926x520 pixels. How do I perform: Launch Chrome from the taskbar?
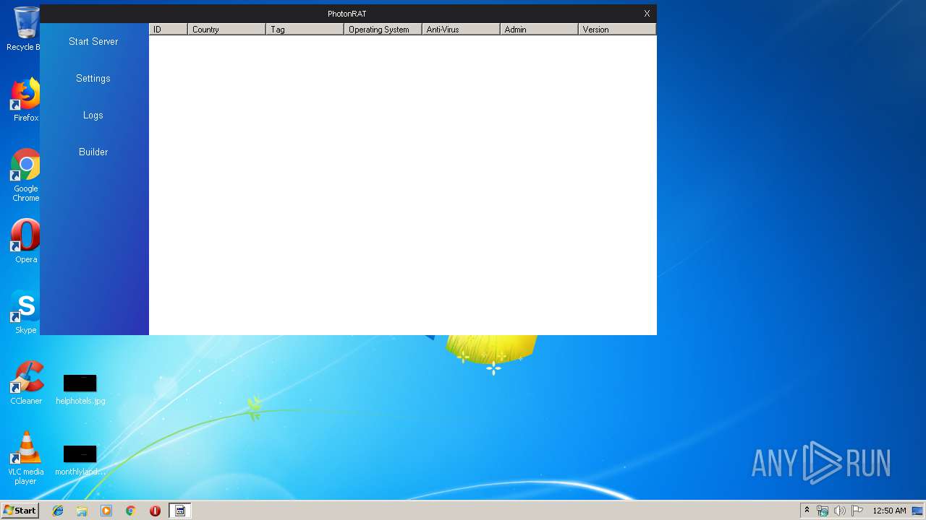click(131, 511)
